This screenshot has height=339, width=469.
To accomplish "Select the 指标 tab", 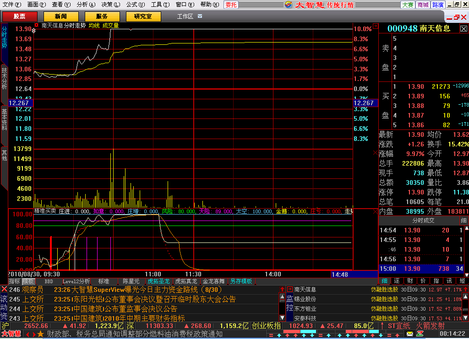I will 14,281.
